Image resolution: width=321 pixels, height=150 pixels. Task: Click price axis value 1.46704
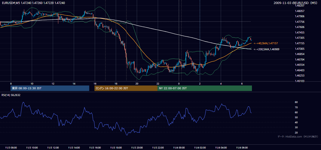pos(300,59)
